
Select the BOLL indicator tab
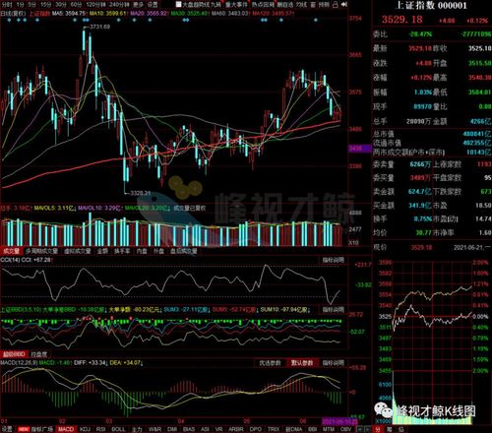click(118, 429)
